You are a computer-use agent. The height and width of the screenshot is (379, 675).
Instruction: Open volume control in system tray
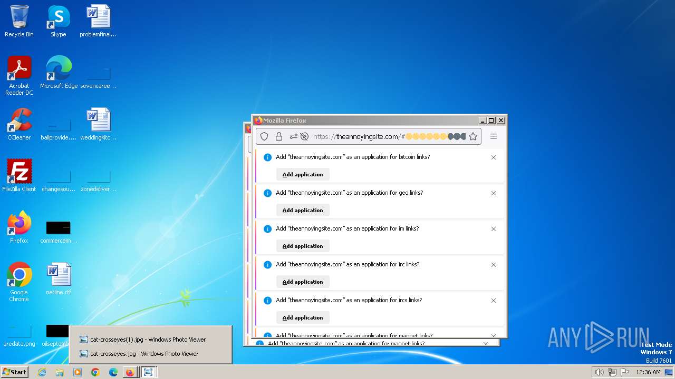point(599,372)
